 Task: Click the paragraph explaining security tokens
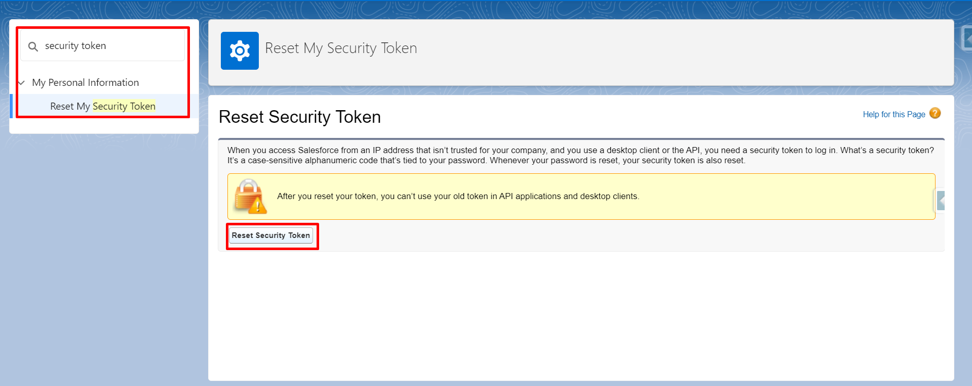[580, 155]
